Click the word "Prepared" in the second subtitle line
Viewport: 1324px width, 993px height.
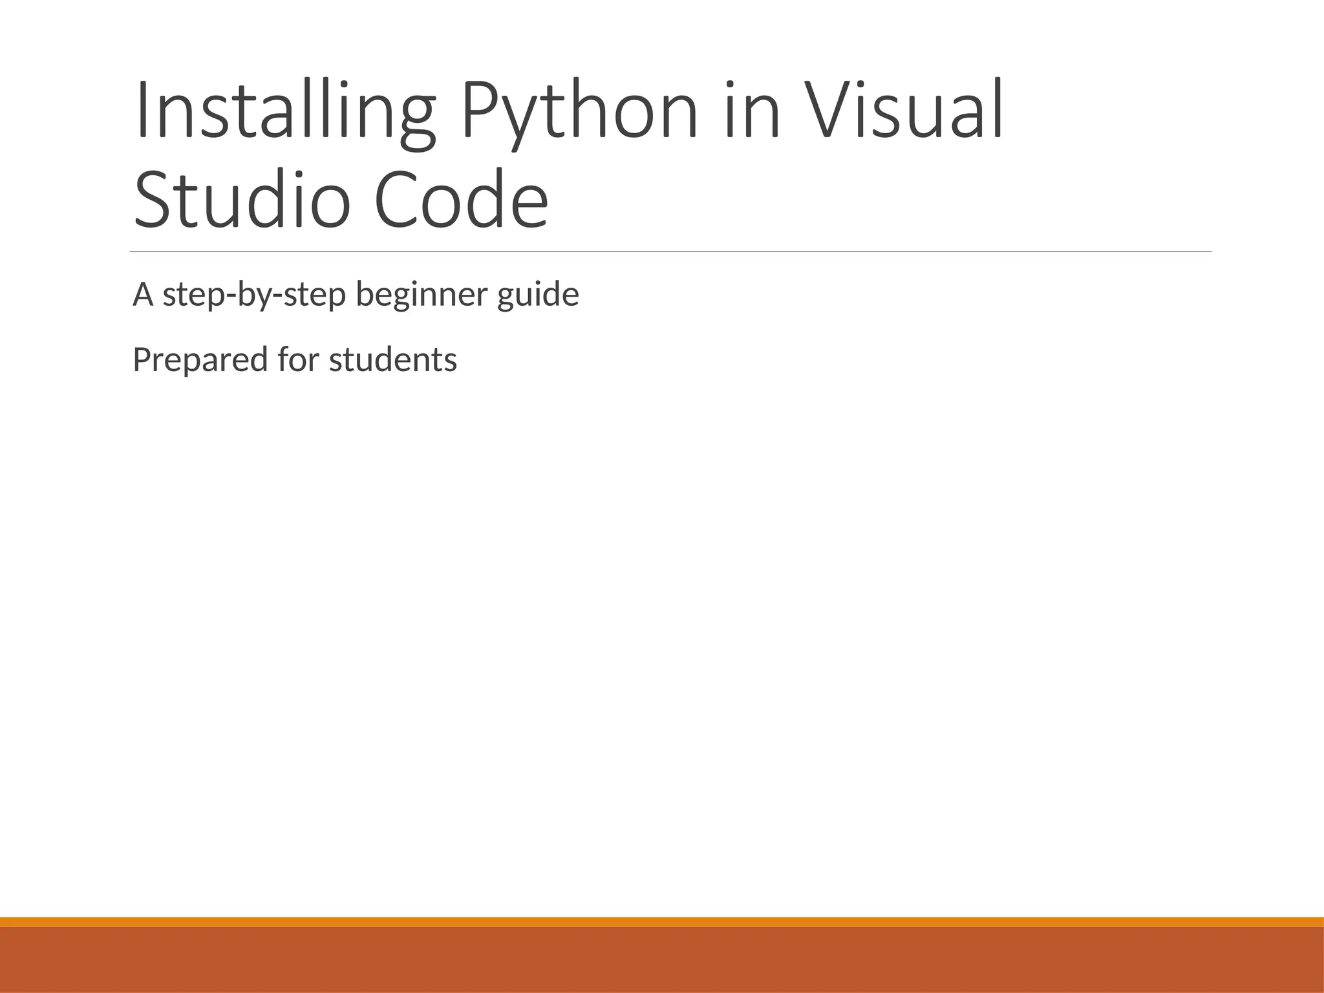[x=200, y=360]
